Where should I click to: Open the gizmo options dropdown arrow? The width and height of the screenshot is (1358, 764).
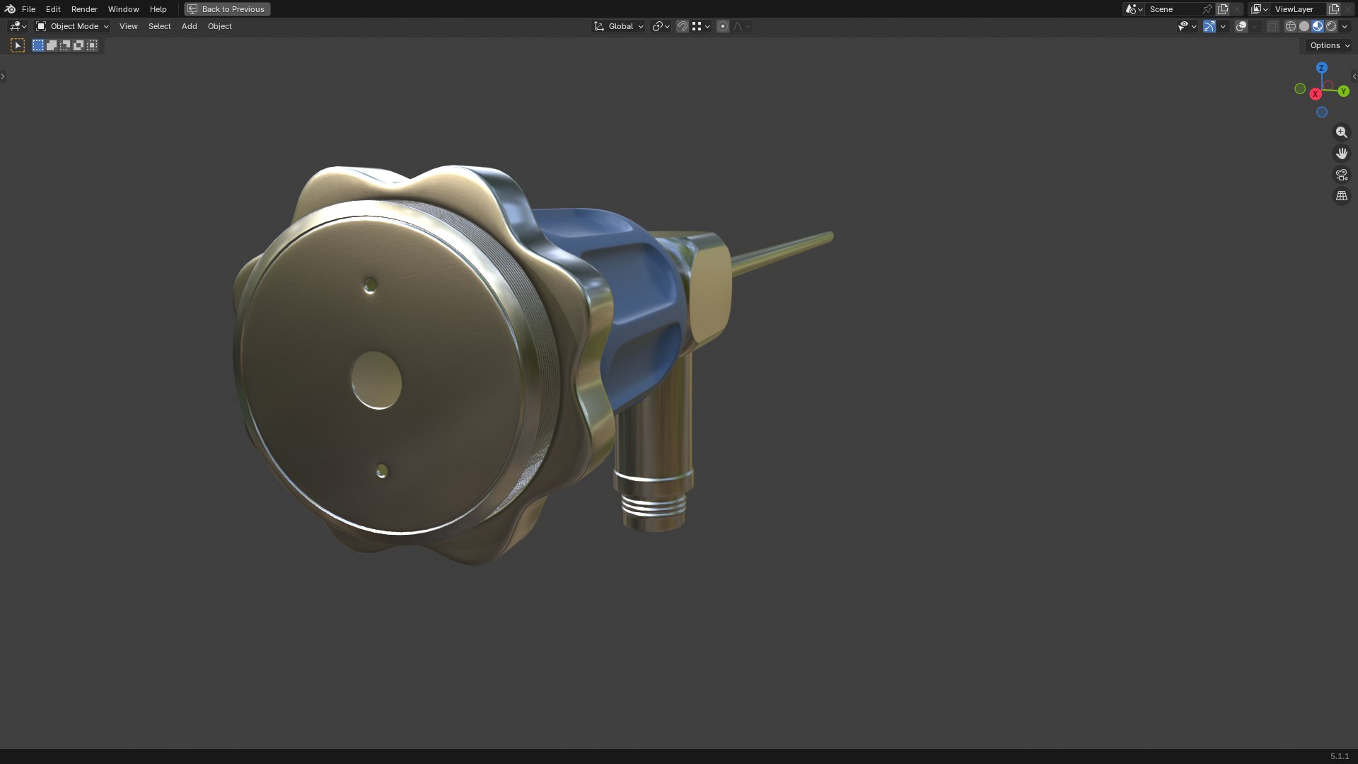1223,26
